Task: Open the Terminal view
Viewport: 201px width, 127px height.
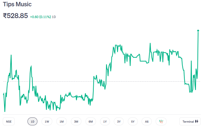Action: pyautogui.click(x=190, y=121)
